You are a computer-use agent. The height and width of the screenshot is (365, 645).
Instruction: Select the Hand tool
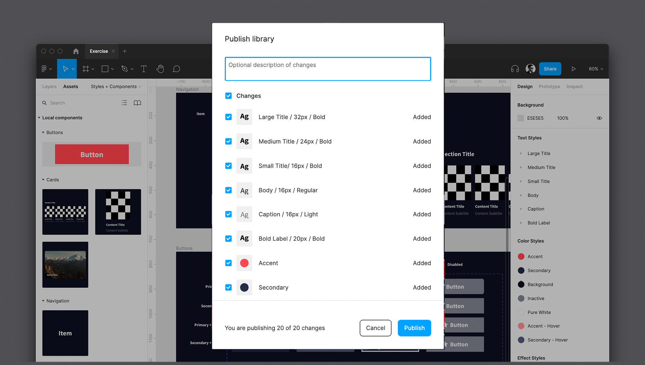pyautogui.click(x=160, y=69)
